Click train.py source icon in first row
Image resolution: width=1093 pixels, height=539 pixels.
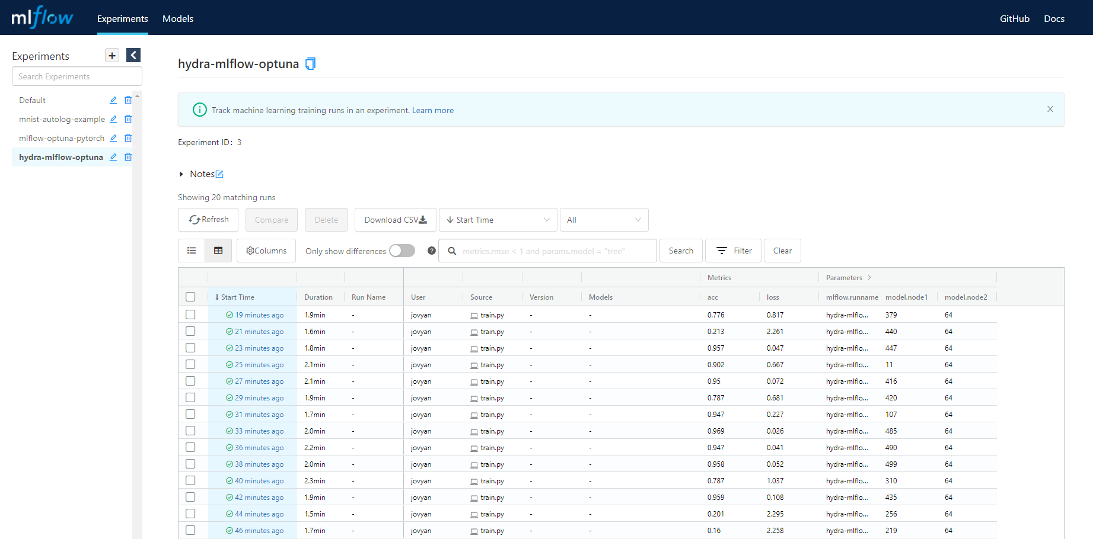474,316
